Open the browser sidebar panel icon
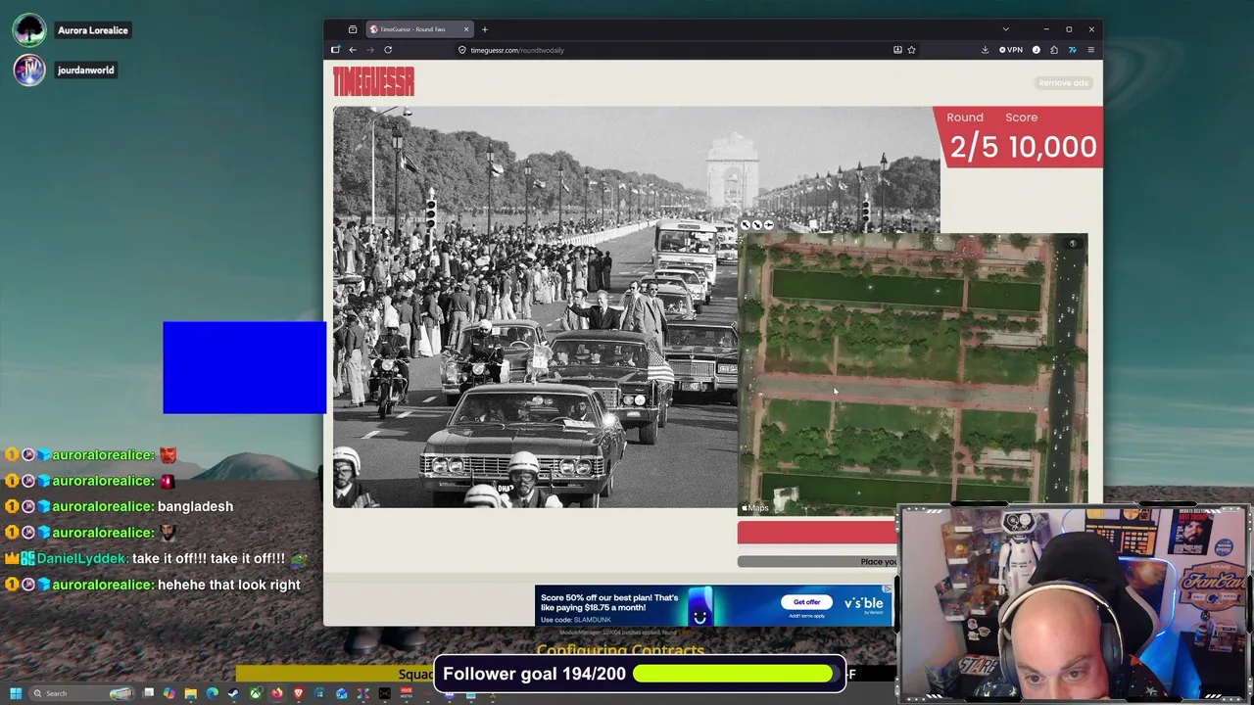 tap(335, 50)
